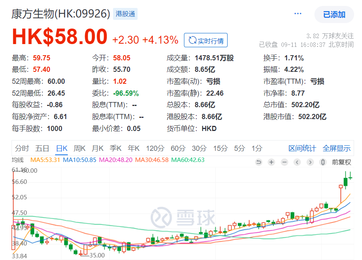Click the 港股通 tag
Viewport: 362px width, 260px height.
[x=125, y=14]
